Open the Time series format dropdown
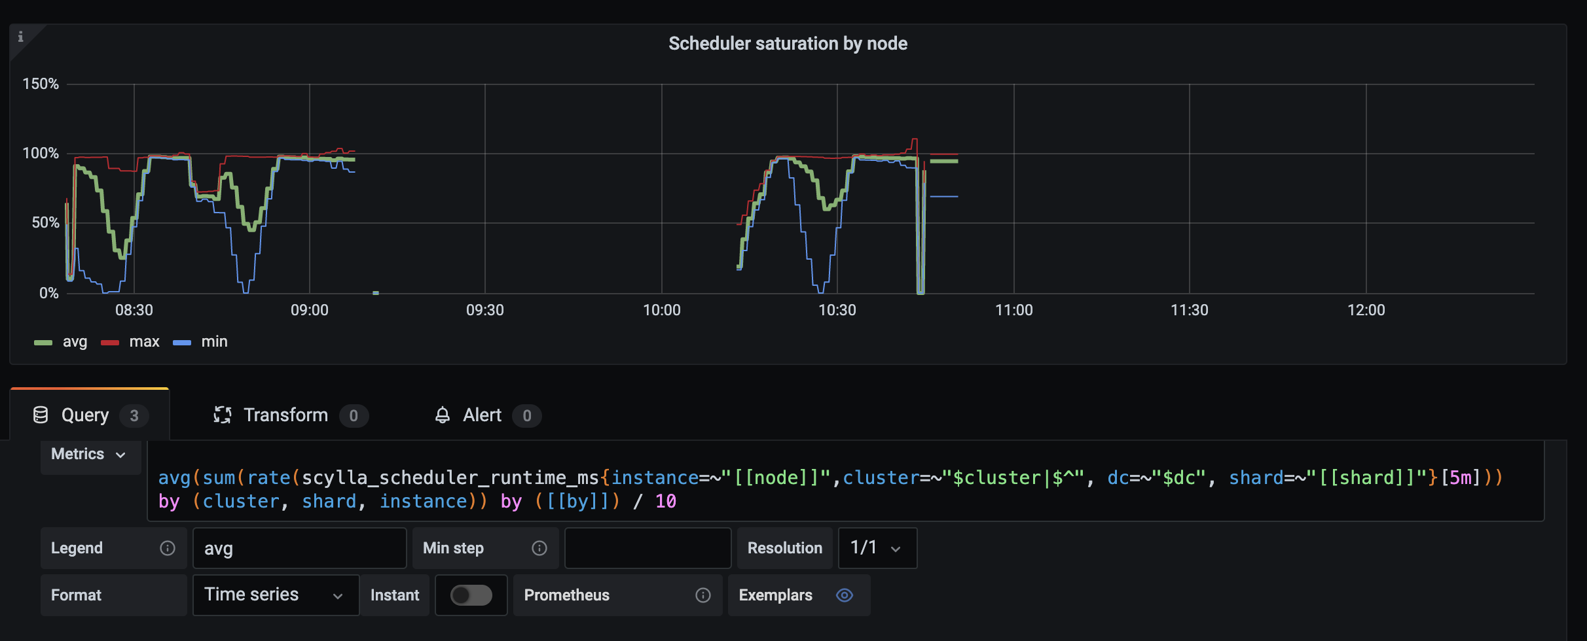1587x641 pixels. click(x=275, y=595)
